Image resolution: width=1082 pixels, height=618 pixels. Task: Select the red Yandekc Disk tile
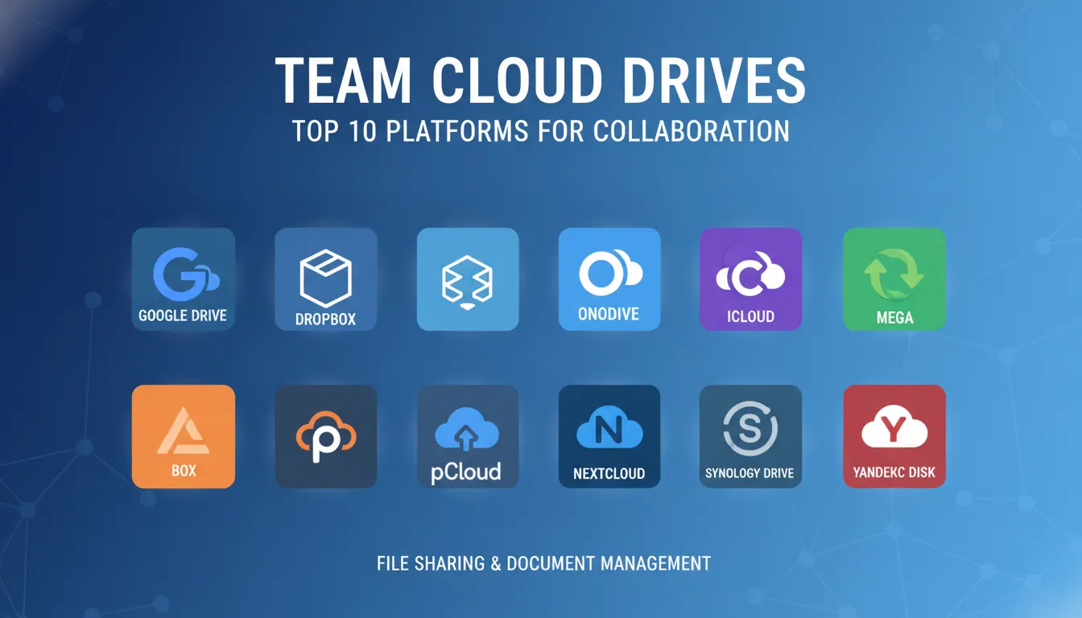point(894,437)
